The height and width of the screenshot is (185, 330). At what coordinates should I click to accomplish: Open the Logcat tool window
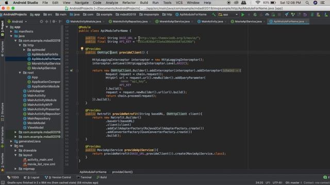click(x=31, y=177)
